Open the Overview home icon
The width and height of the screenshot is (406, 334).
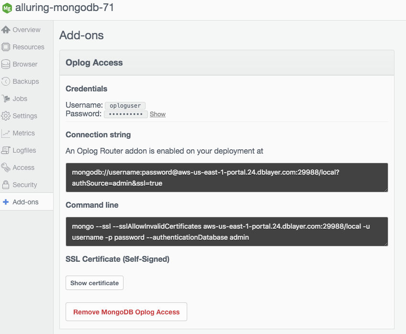[x=7, y=29]
